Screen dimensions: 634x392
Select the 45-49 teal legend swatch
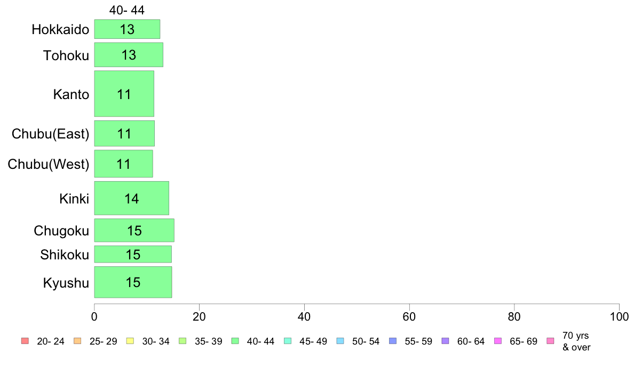click(x=288, y=341)
